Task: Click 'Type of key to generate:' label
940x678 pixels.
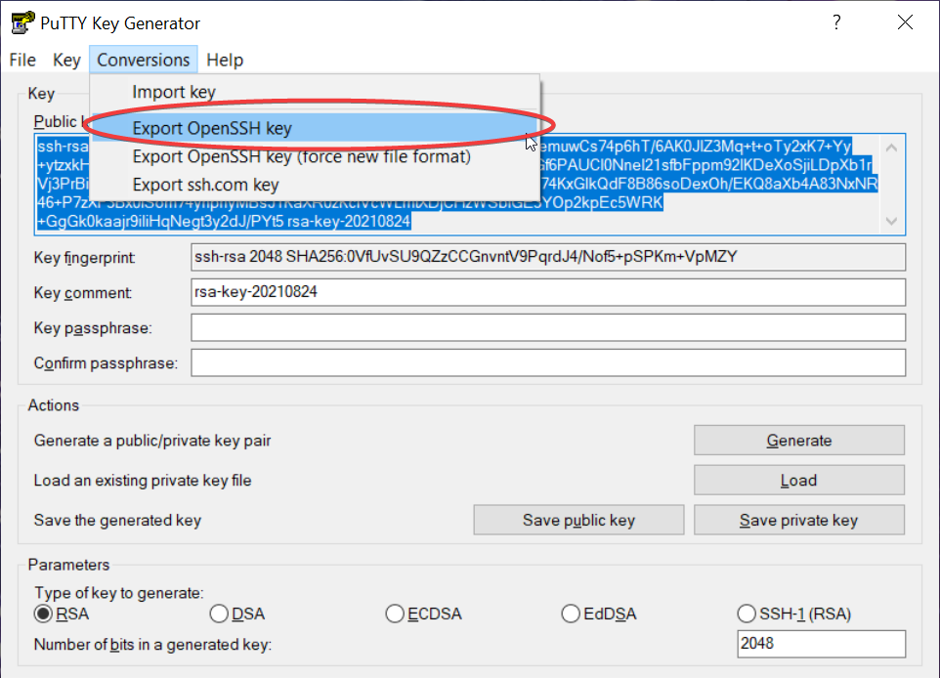Action: 118,593
